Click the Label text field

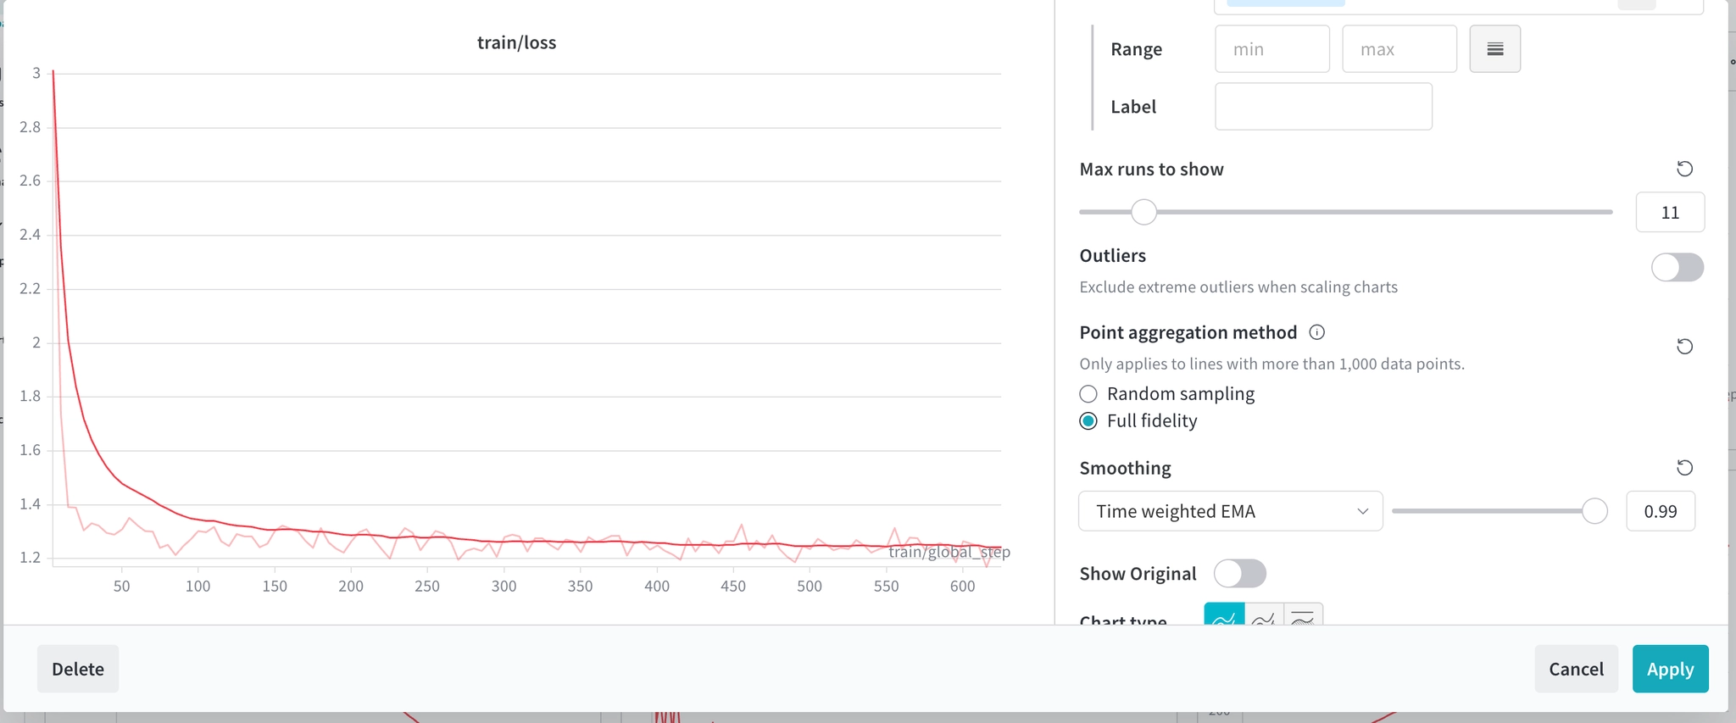click(x=1323, y=106)
